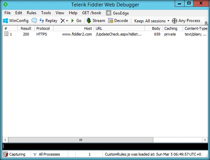Open the Tools menu

(46, 13)
